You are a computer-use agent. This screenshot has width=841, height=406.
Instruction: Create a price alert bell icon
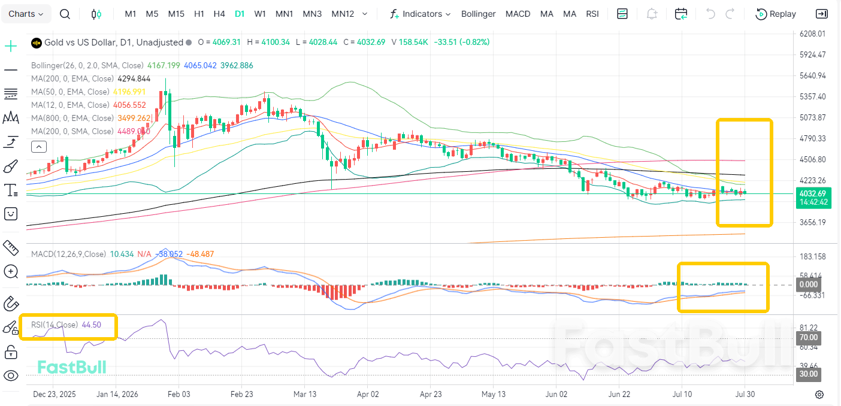652,14
